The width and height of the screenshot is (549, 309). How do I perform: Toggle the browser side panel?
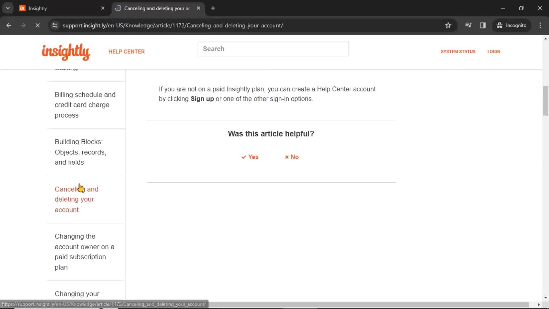(x=483, y=25)
